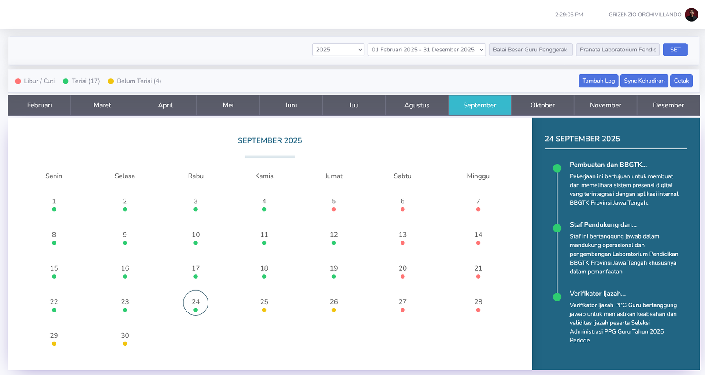Open the 2025 year dropdown
This screenshot has width=705, height=375.
tap(338, 50)
